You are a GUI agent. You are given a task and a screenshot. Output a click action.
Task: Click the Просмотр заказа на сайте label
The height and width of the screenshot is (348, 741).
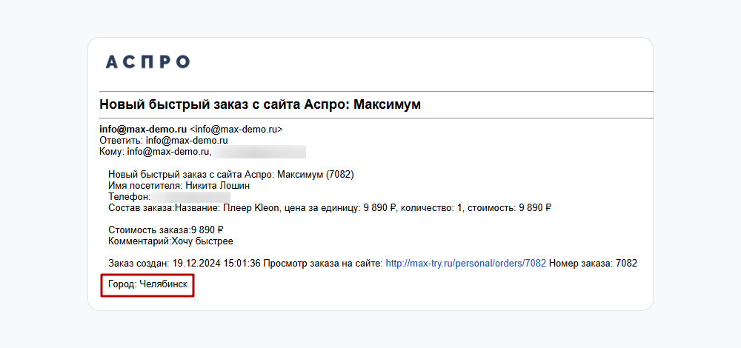[x=323, y=263]
